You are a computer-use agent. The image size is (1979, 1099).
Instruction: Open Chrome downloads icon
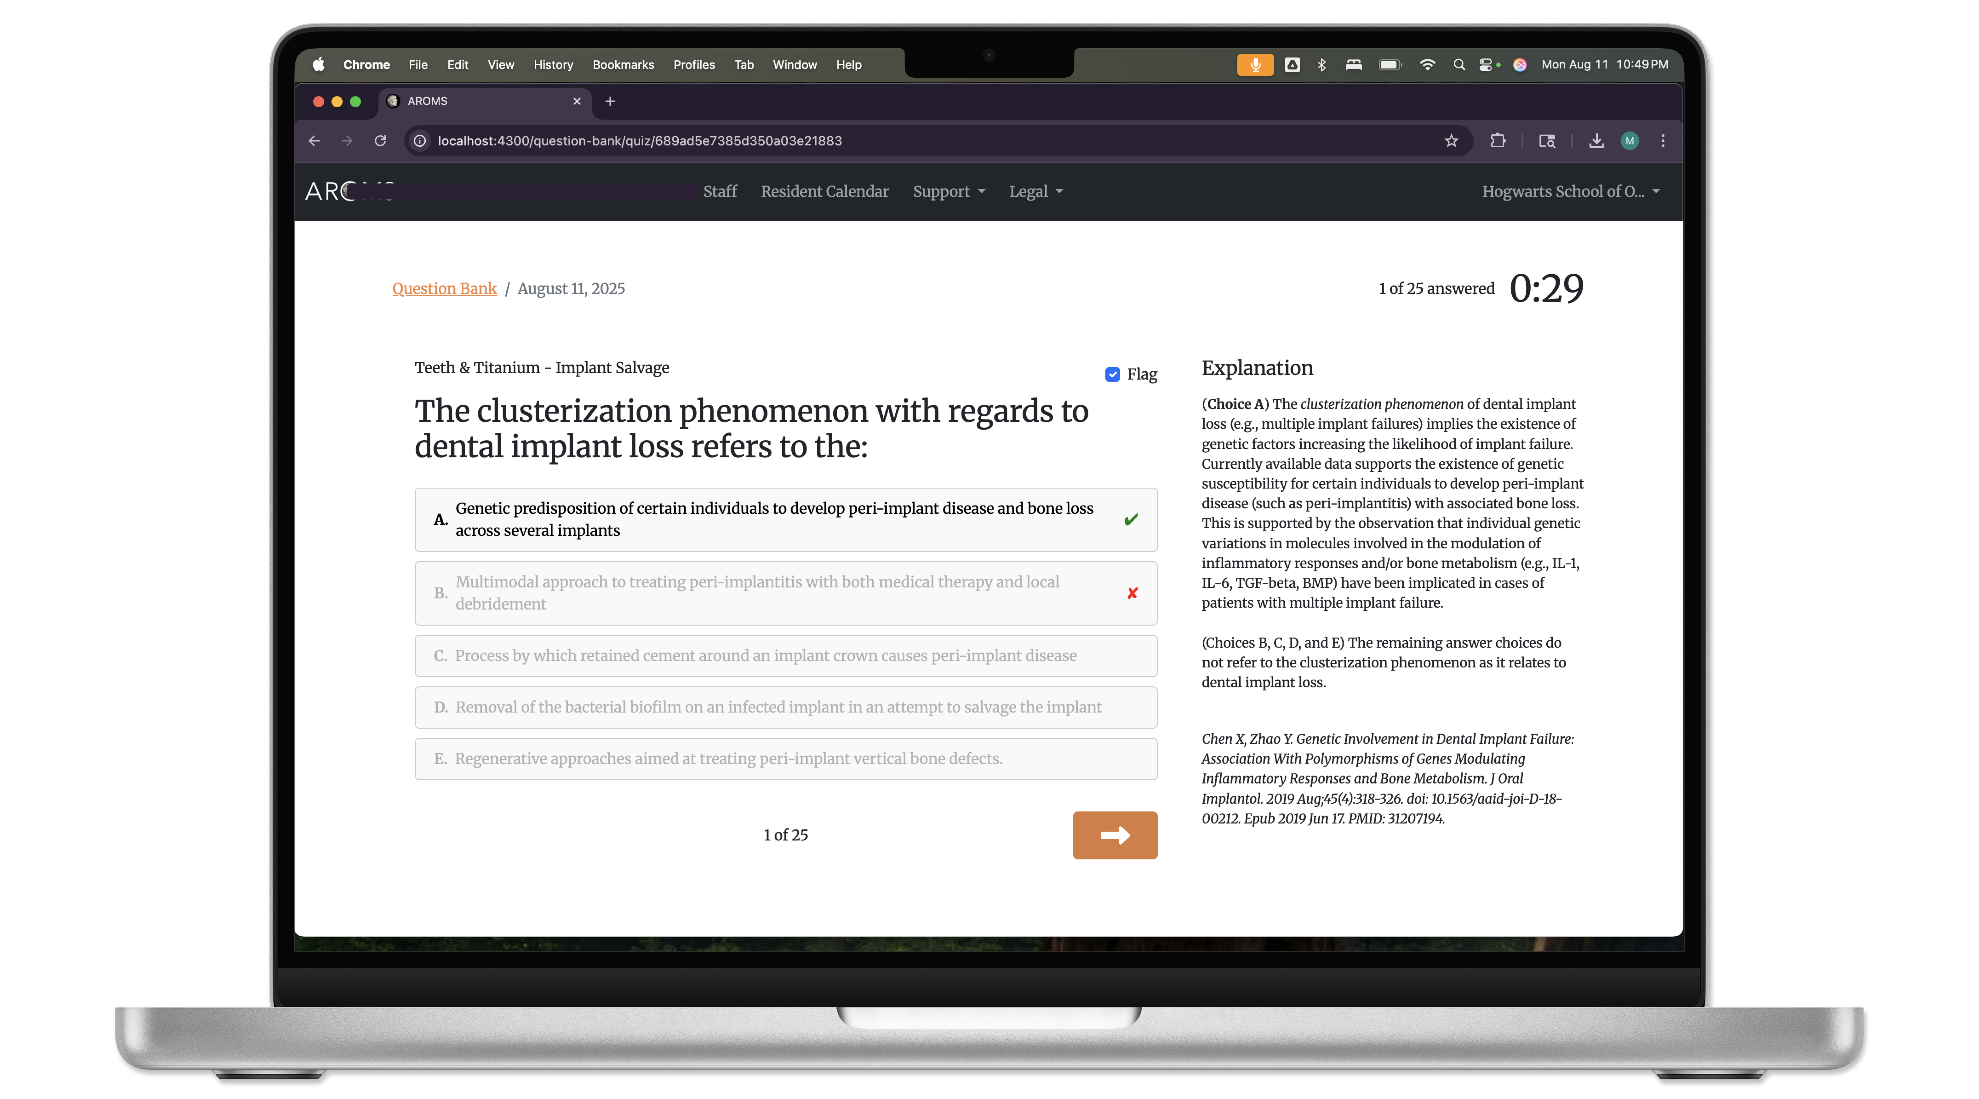point(1596,141)
